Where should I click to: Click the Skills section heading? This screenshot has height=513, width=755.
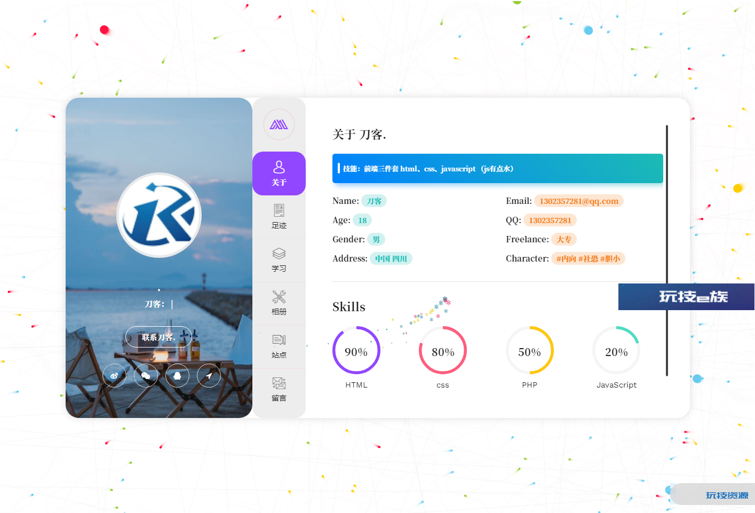click(349, 307)
